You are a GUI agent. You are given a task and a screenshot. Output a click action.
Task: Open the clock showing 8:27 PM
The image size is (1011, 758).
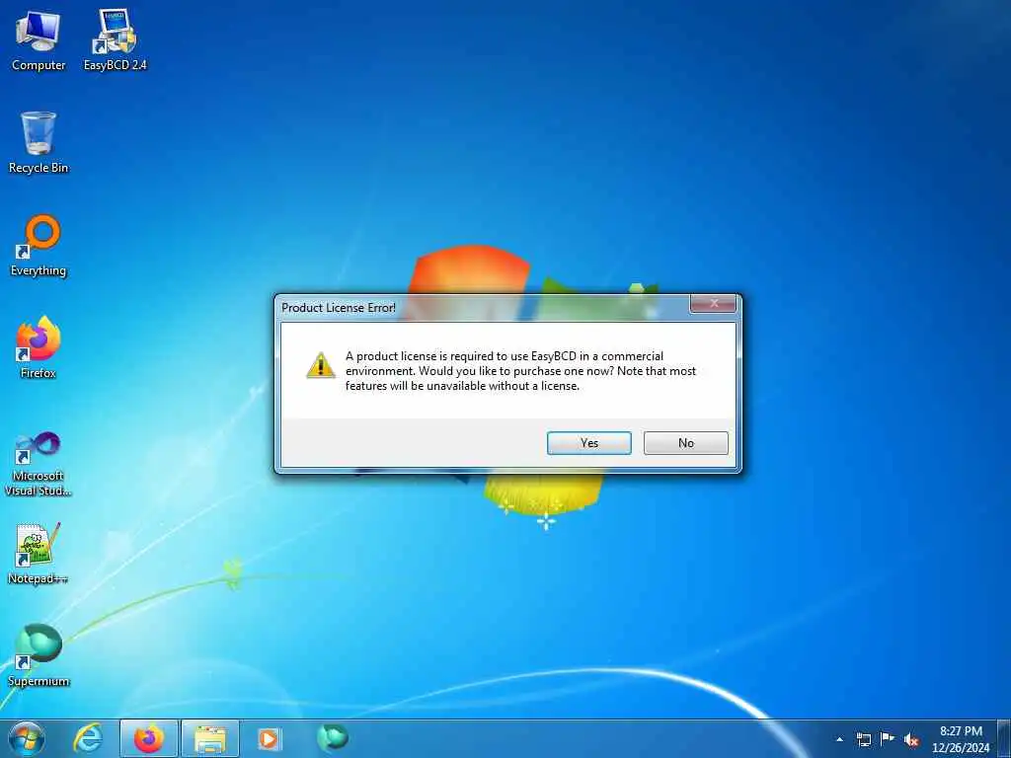pos(961,739)
